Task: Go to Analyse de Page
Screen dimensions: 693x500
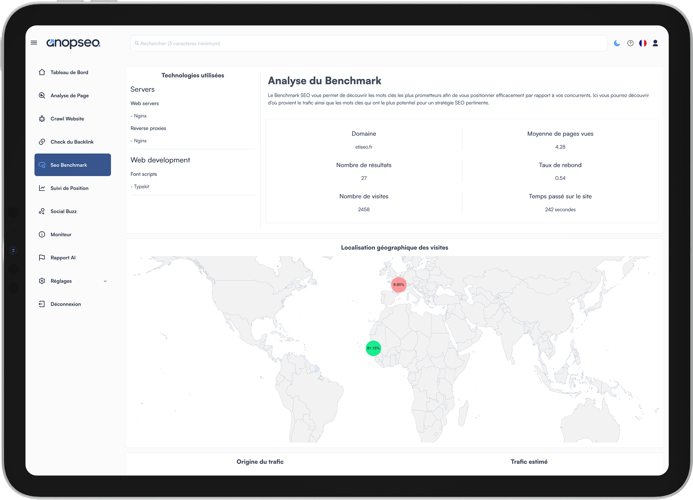Action: pyautogui.click(x=73, y=95)
